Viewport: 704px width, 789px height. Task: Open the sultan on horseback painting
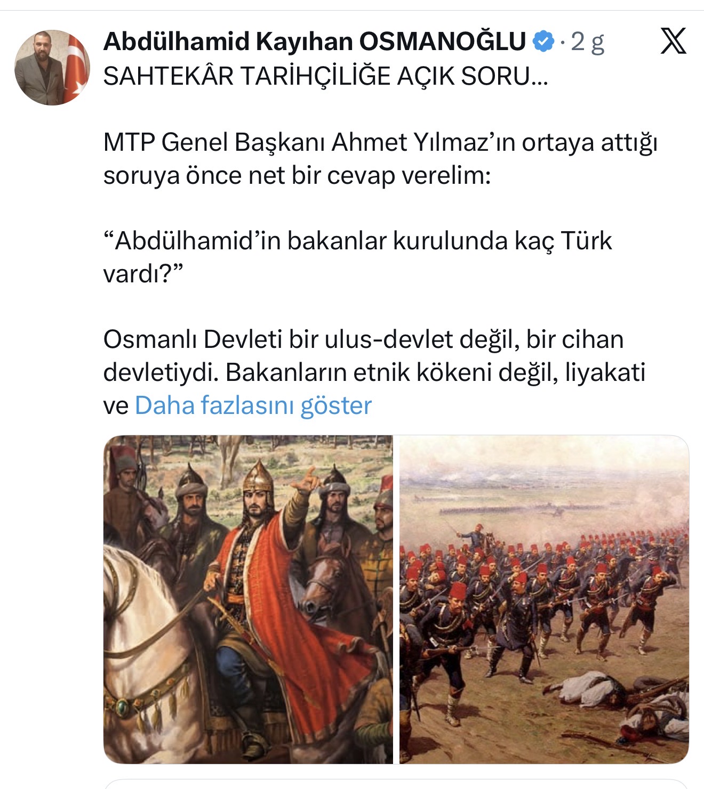point(248,599)
